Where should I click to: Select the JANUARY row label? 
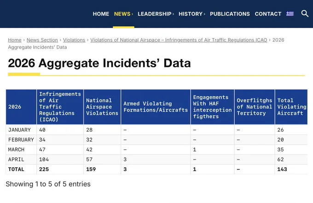19,130
